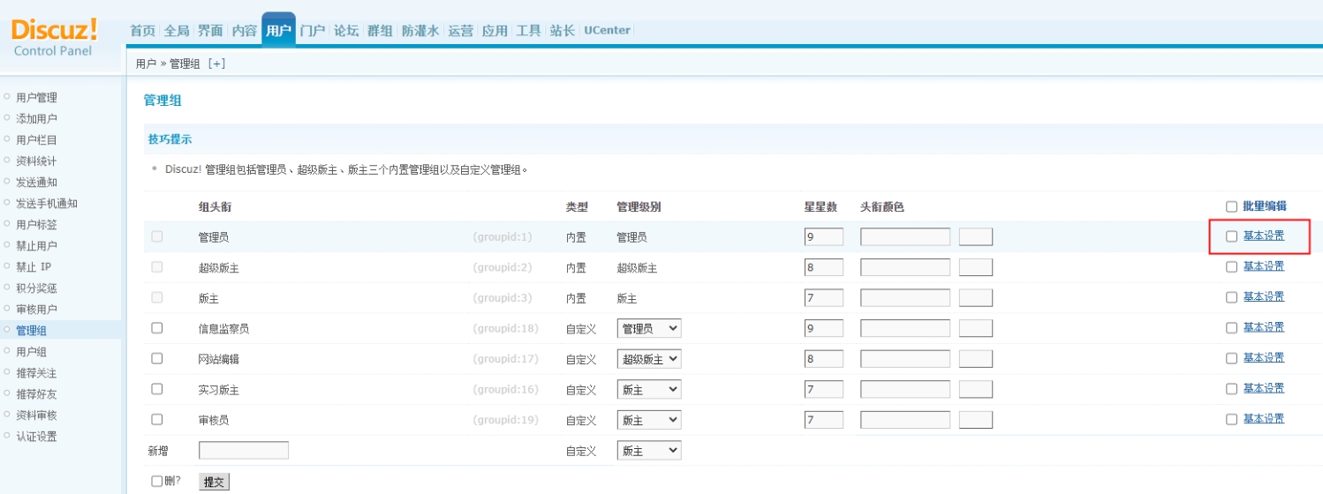Open the 管理级别 dropdown in the 新增 row
The image size is (1323, 494).
649,451
